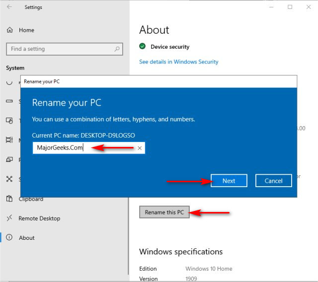Click the Windows 10 Home edition text

tap(209, 269)
